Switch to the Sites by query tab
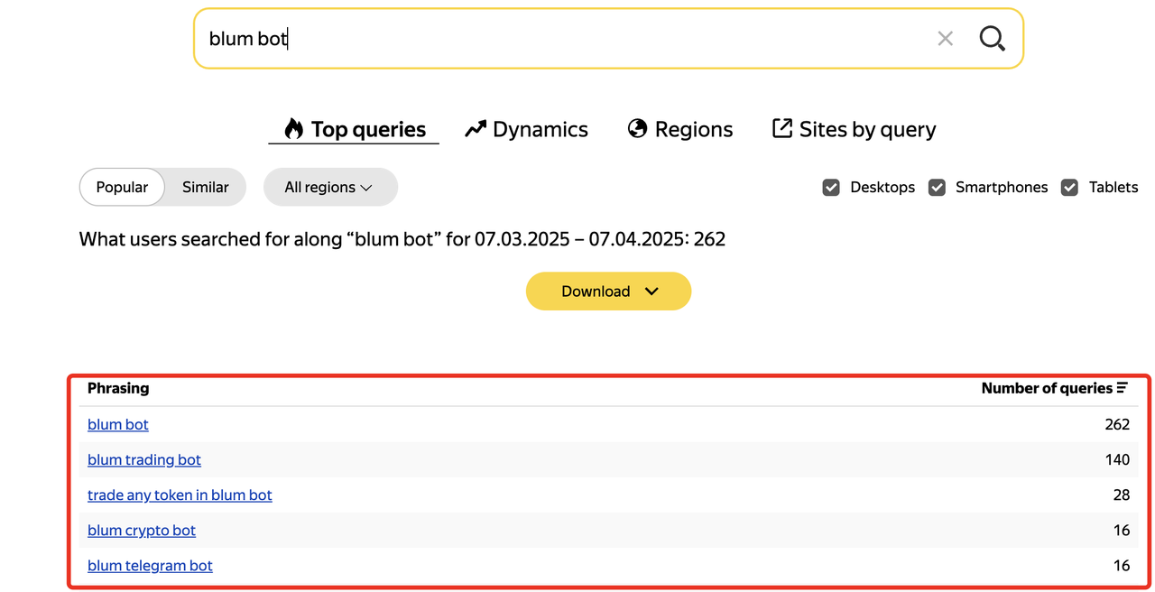Screen dimensions: 1155x592 click(x=855, y=129)
